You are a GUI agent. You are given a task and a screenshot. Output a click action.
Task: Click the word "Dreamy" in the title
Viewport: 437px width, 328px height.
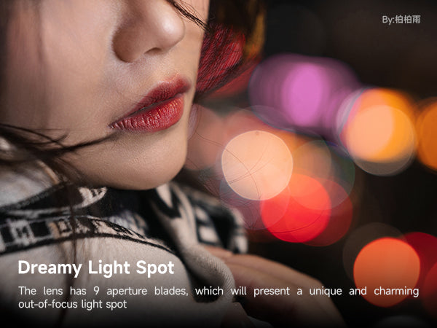(50, 268)
